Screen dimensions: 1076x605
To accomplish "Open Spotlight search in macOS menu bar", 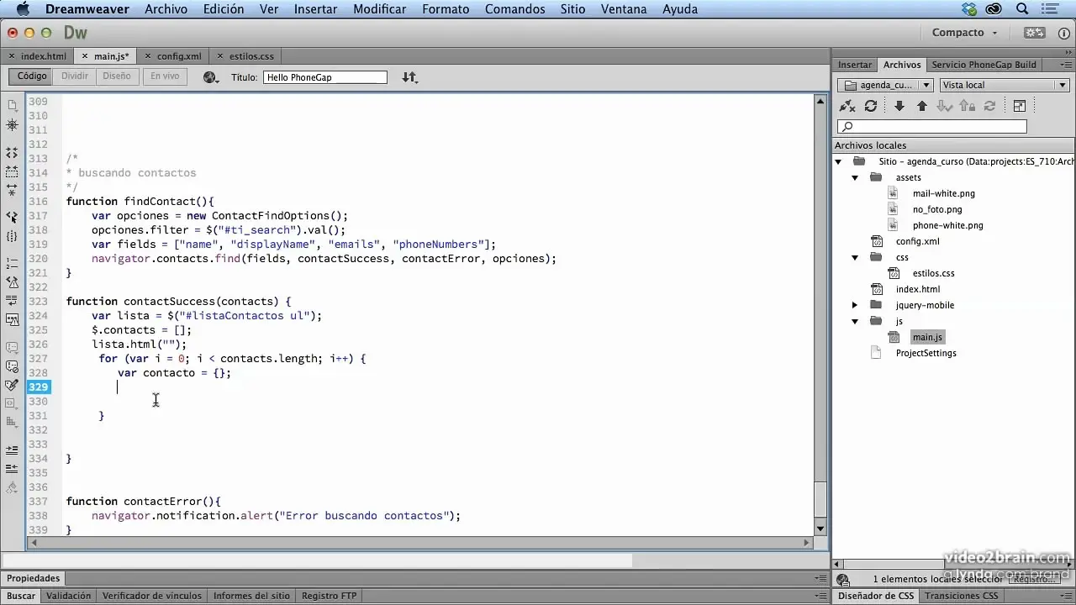I will click(1022, 9).
